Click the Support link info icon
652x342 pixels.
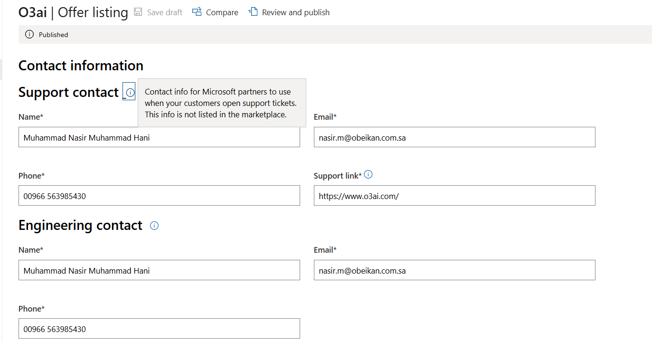click(368, 174)
